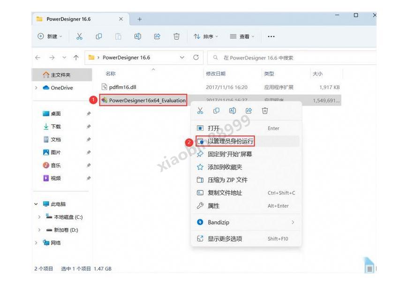The width and height of the screenshot is (408, 285).
Task: Click the search box for PowerDesigner 16.6
Action: click(x=291, y=58)
